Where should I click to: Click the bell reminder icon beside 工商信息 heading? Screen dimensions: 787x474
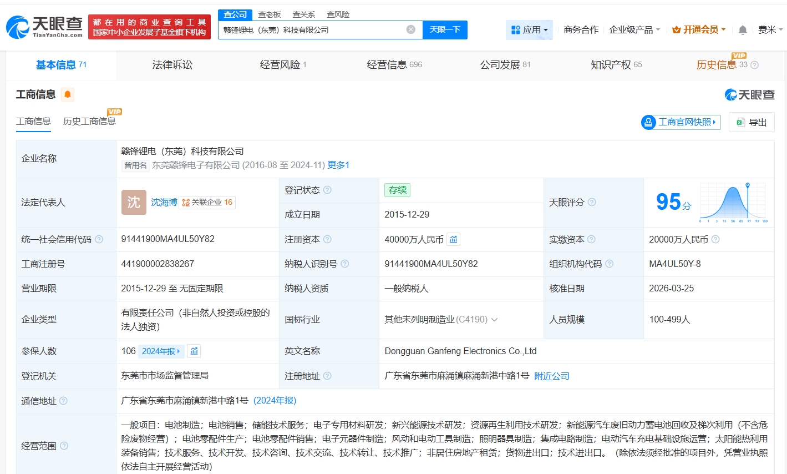point(67,94)
